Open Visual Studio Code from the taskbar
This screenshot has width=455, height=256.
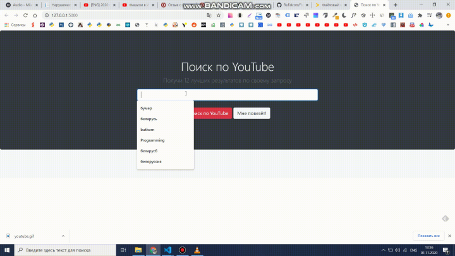167,250
